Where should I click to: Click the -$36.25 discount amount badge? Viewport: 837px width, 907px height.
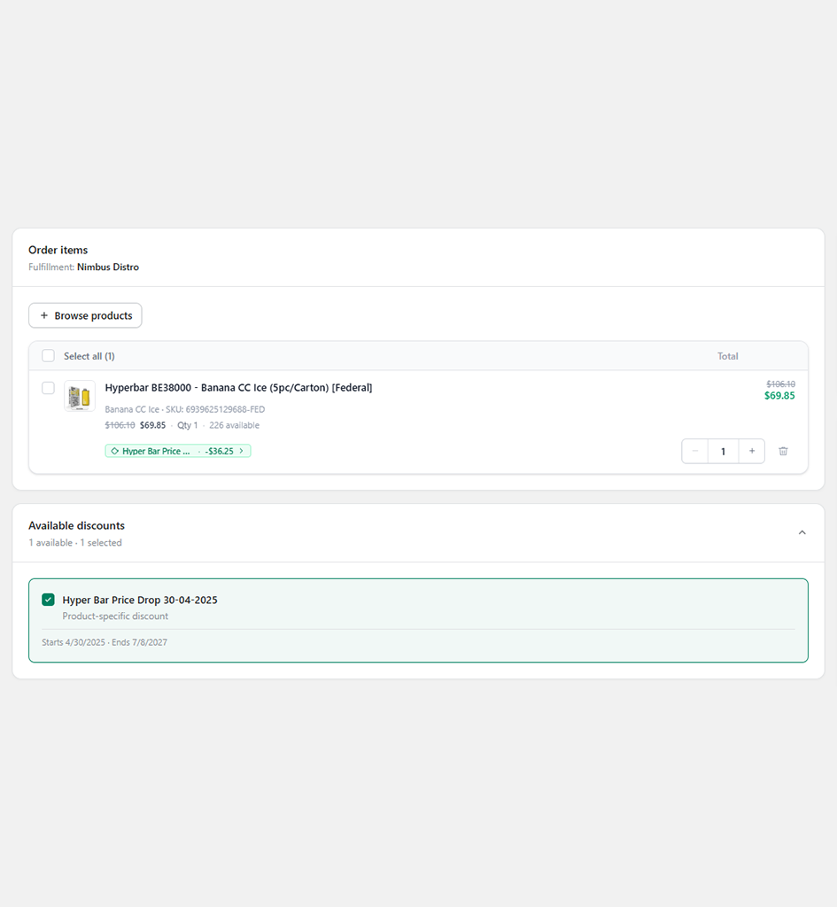coord(220,451)
